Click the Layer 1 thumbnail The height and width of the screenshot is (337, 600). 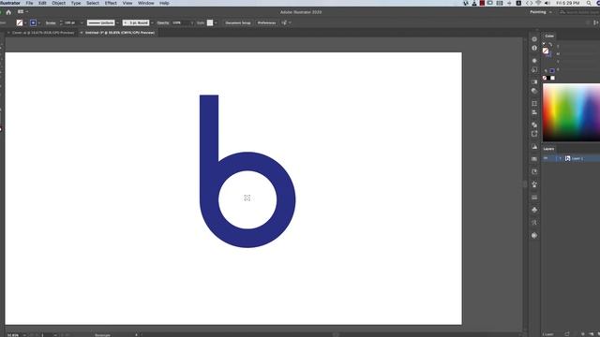pyautogui.click(x=567, y=158)
